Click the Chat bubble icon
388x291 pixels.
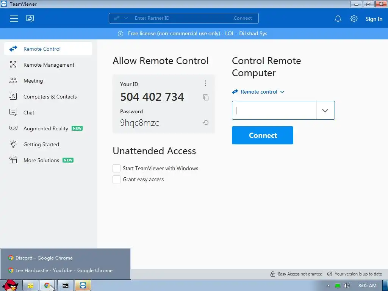[13, 112]
